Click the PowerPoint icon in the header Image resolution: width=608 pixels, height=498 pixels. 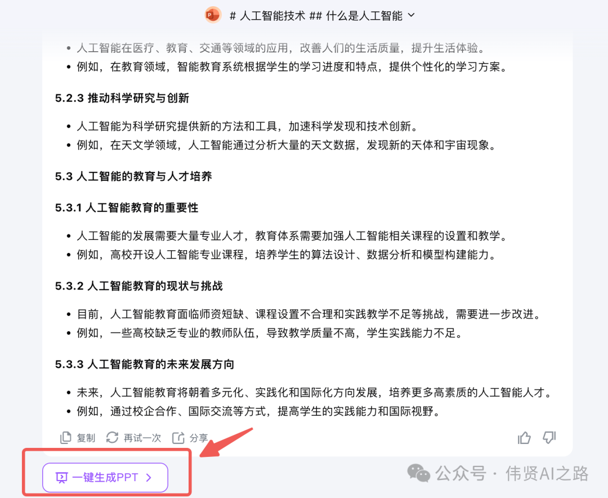pos(213,15)
